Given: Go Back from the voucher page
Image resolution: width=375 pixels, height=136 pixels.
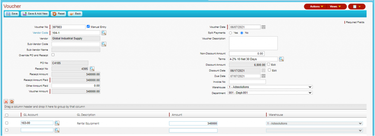Looking at the screenshot, I should pyautogui.click(x=75, y=14).
